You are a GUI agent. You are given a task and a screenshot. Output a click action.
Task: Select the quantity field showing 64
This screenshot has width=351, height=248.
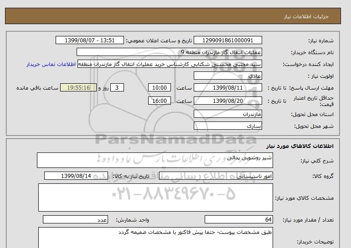click(x=238, y=220)
